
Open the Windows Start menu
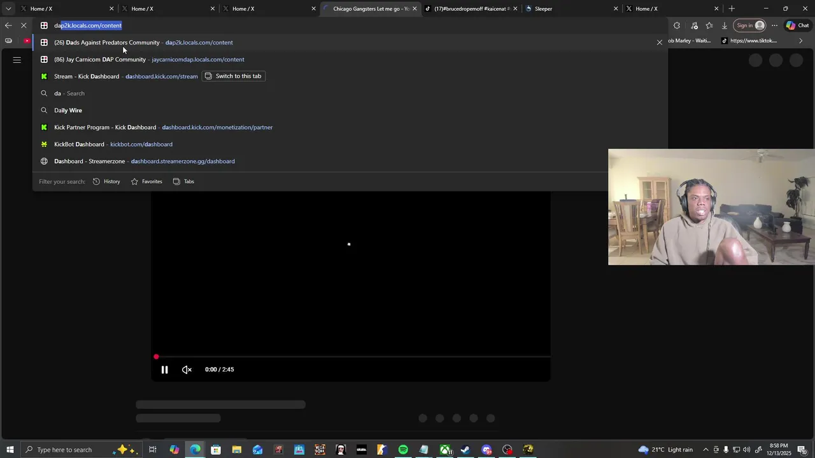[10, 450]
